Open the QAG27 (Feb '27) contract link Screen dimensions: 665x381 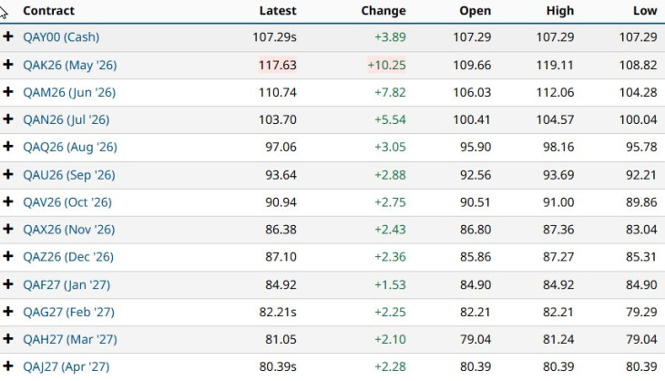(x=69, y=312)
